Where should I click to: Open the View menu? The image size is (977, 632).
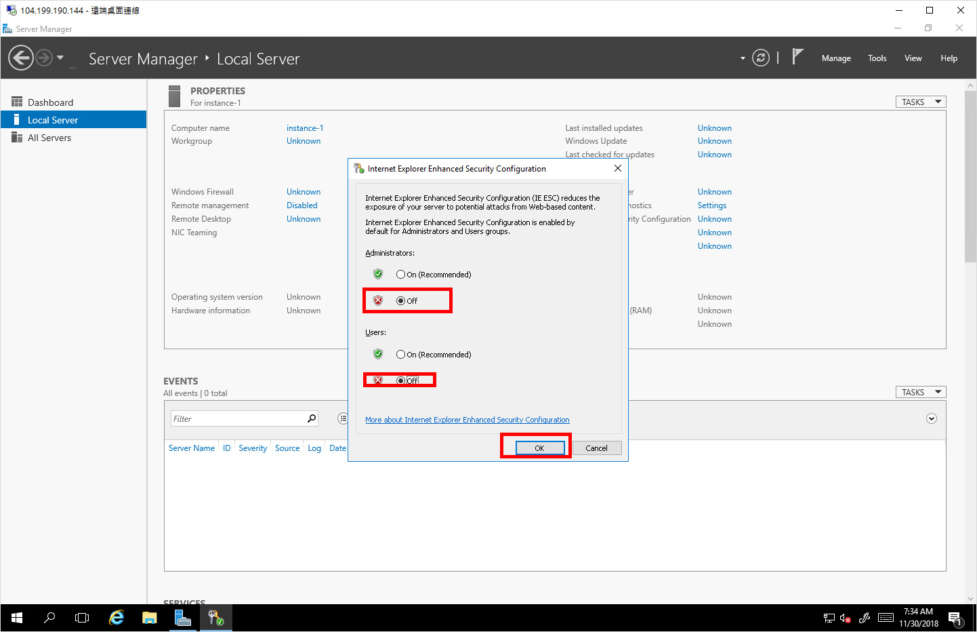(x=913, y=58)
